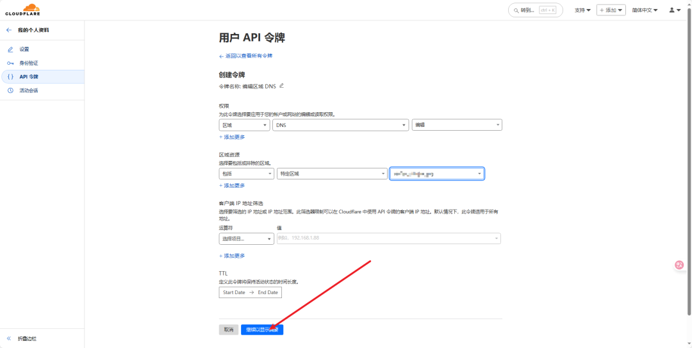
Task: Click 添加更多 under permissions
Action: [232, 137]
